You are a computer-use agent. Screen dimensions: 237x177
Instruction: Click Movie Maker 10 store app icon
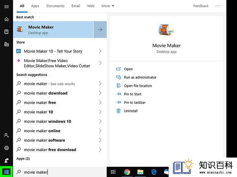pos(19,51)
